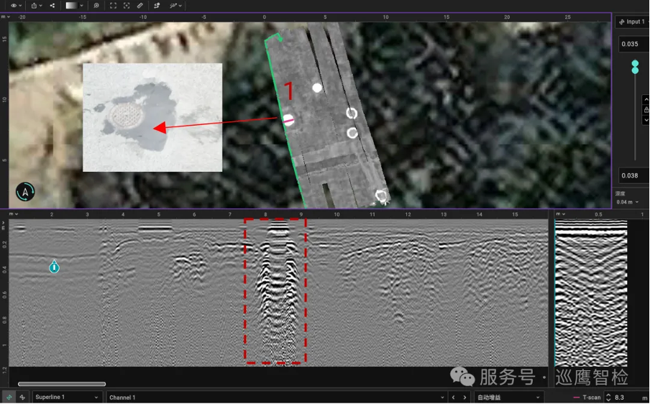650x404 pixels.
Task: Go to previous channel with left arrow
Action: tap(453, 397)
